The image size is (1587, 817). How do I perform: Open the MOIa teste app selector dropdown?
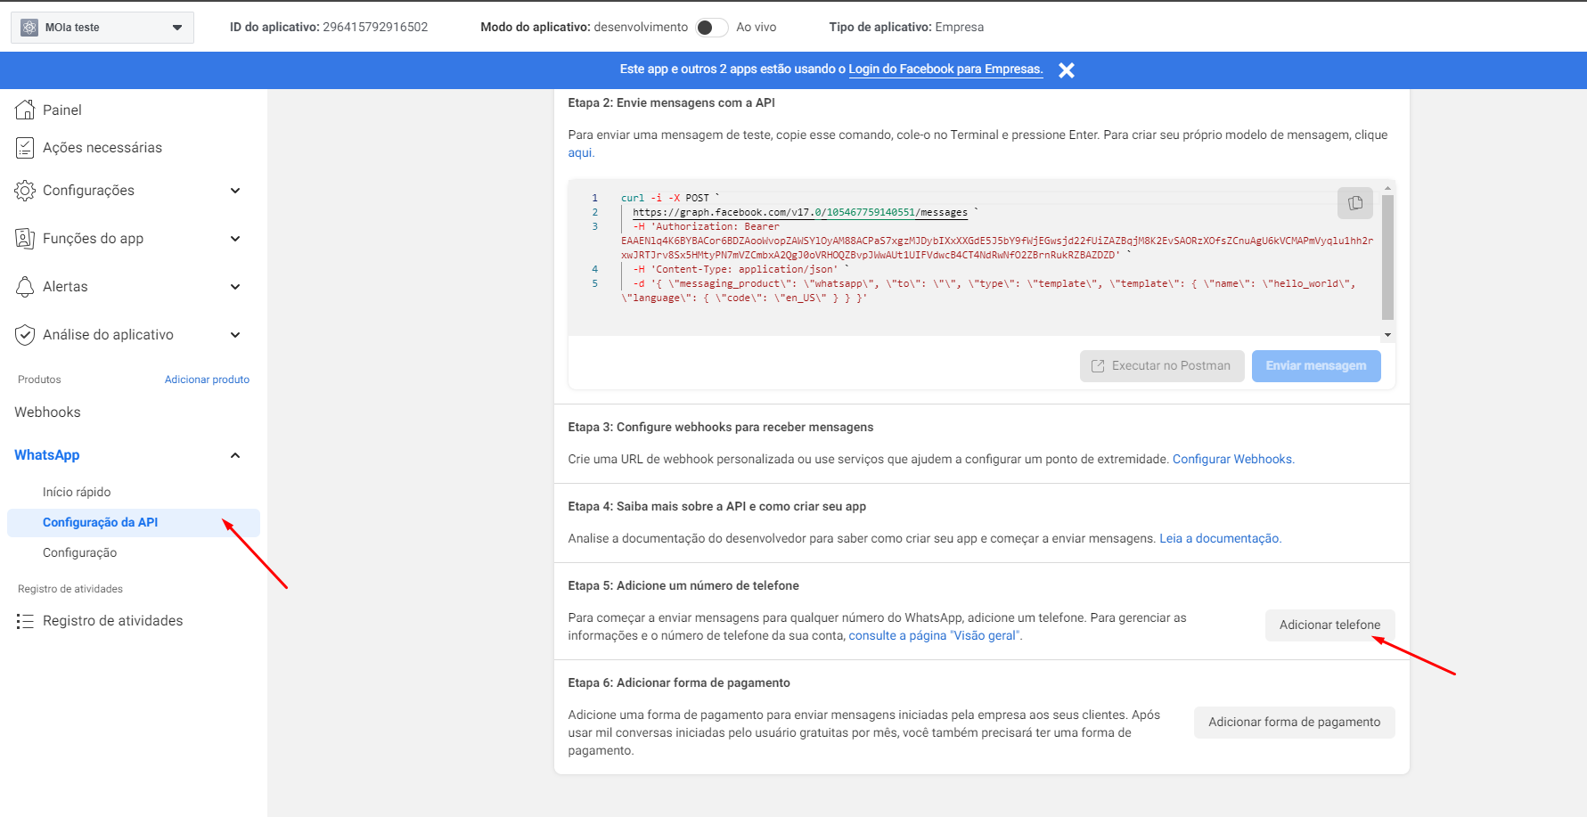click(102, 28)
